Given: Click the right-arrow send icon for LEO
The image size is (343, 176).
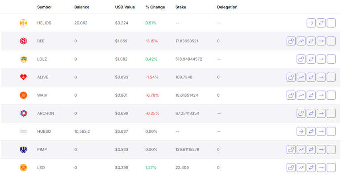Looking at the screenshot, I should pyautogui.click(x=321, y=168).
